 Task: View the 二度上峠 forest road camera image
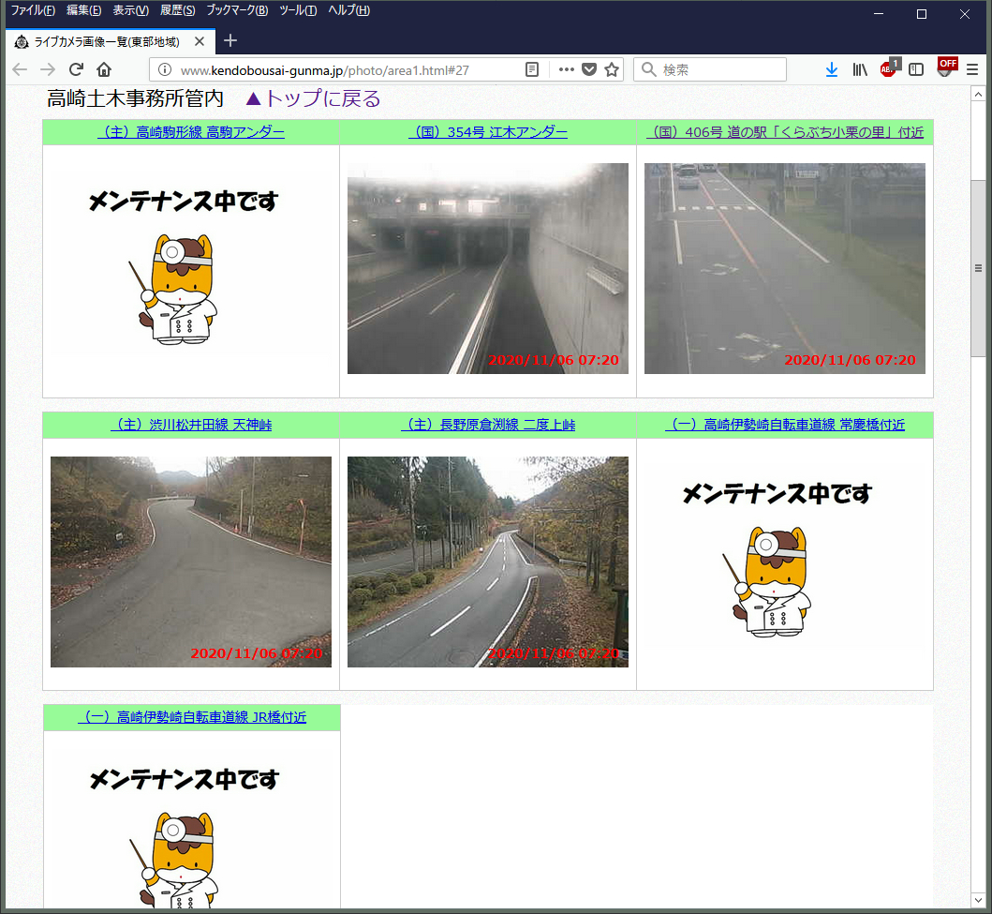click(x=488, y=562)
